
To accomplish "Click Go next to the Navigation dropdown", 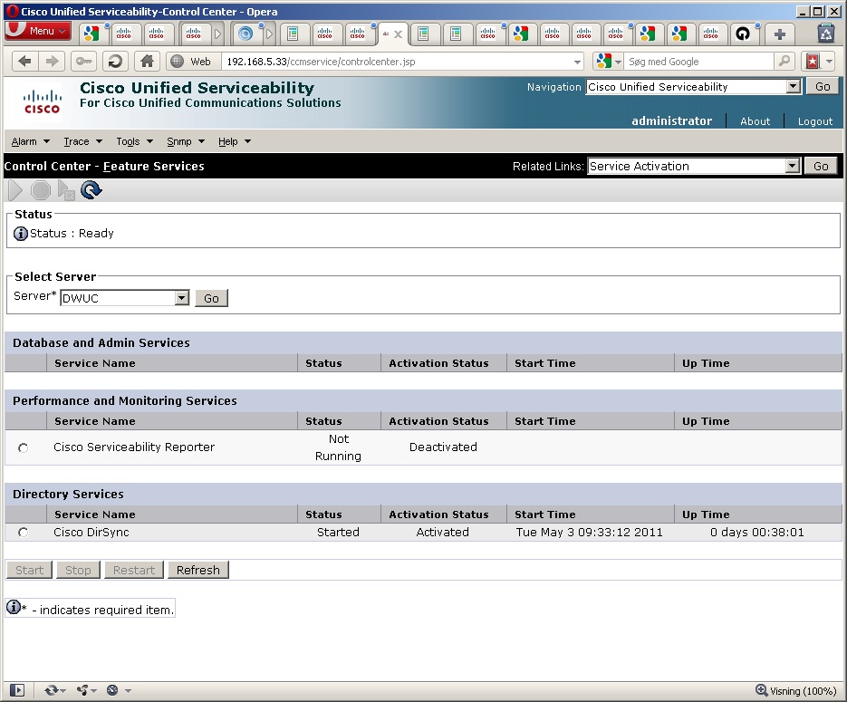I will click(x=823, y=86).
